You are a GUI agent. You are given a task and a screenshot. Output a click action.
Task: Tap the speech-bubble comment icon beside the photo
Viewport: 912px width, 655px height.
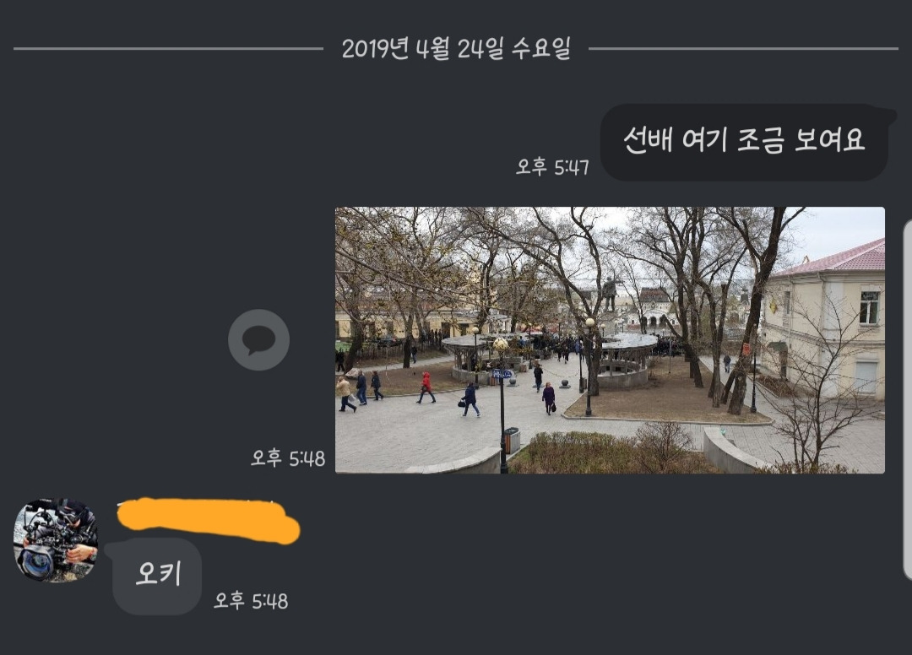pyautogui.click(x=259, y=340)
